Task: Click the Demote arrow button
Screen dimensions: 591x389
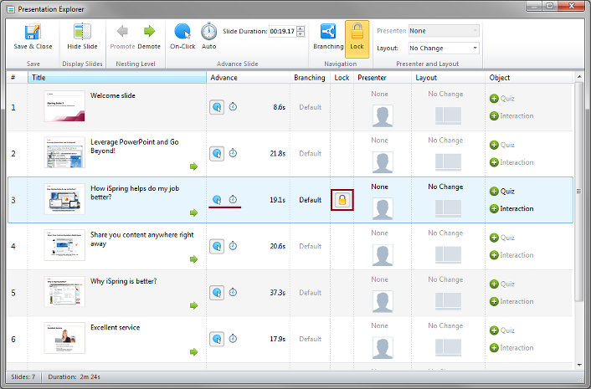Action: pos(149,37)
